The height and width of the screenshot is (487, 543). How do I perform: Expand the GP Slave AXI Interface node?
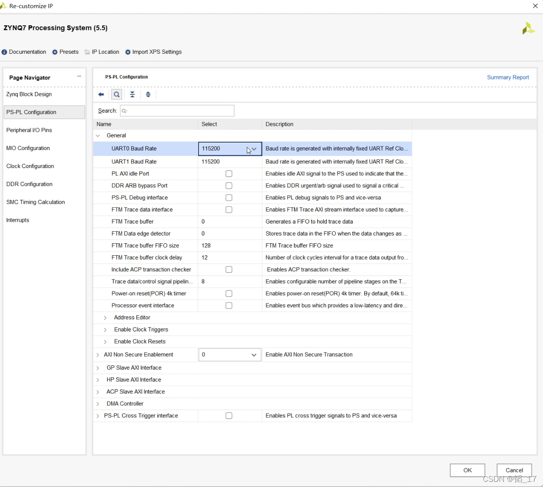tap(98, 368)
